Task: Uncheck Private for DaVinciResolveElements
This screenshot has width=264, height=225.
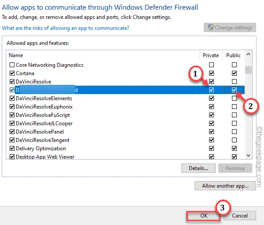Action: (x=211, y=98)
